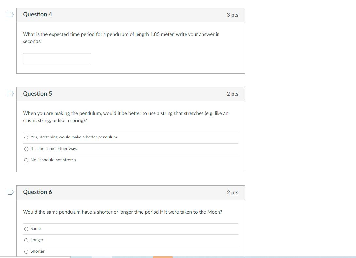Flag Question 5 for review
This screenshot has height=258, width=356.
click(10, 94)
